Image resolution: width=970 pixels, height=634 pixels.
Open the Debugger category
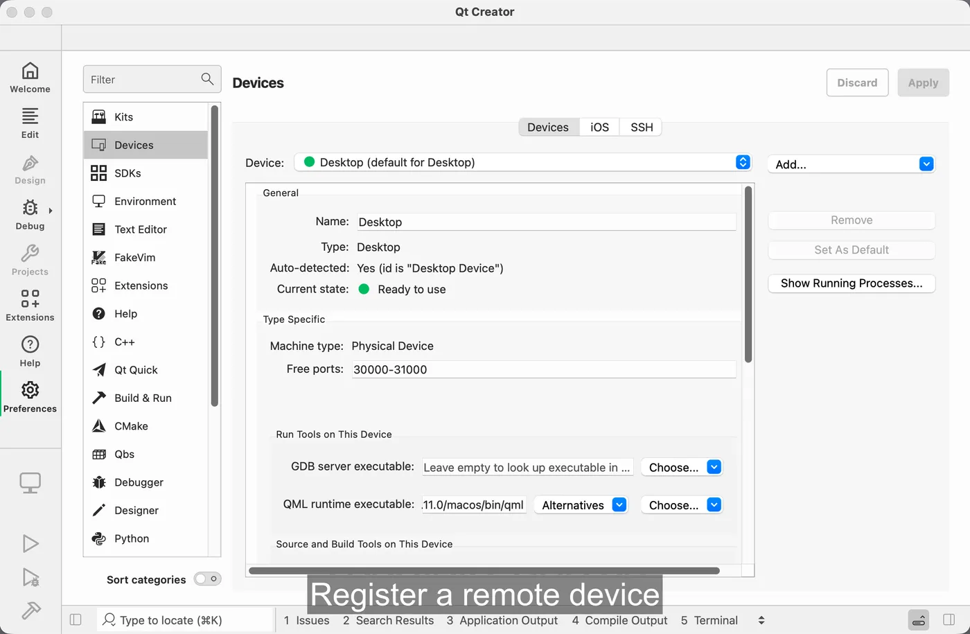(145, 482)
